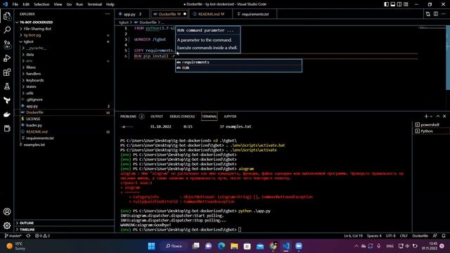The height and width of the screenshot is (253, 450).
Task: Open notifications bell in status bar
Action: (x=444, y=236)
